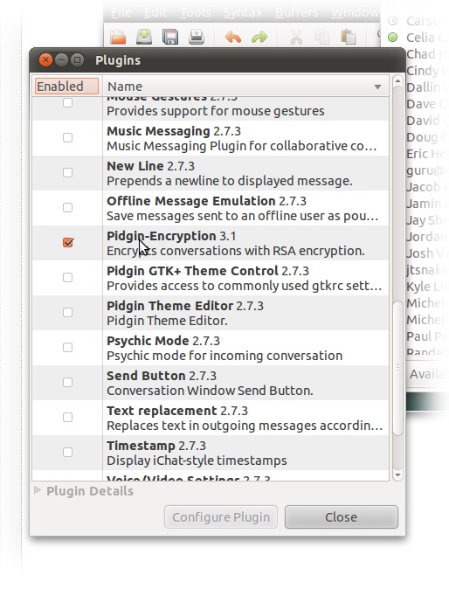Open the Buffers menu in editor window
This screenshot has width=449, height=589.
tap(297, 12)
